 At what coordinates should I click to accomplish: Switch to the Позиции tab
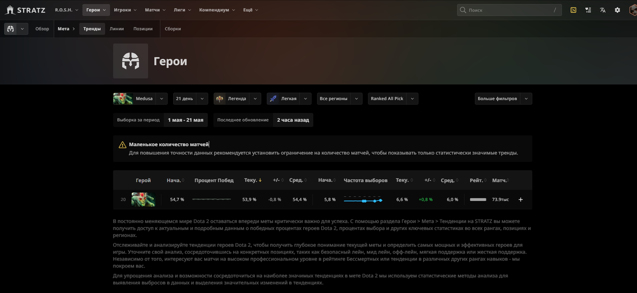(143, 29)
